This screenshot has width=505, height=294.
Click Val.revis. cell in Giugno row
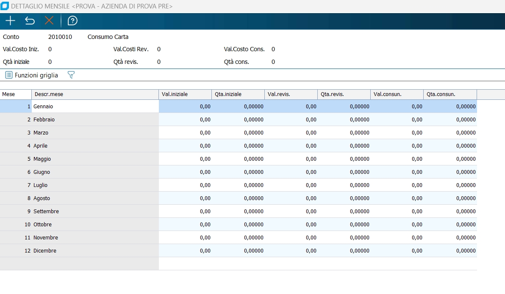click(x=291, y=172)
